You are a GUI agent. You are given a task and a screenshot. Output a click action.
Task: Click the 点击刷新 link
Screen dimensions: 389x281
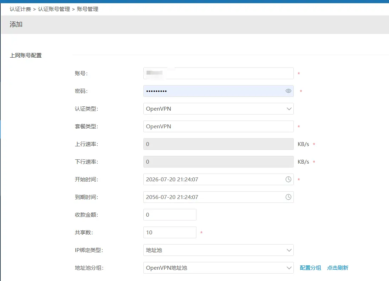(x=338, y=268)
